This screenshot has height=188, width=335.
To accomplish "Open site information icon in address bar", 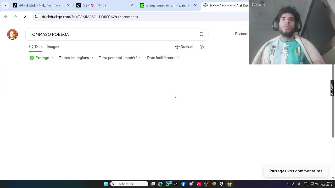I will coord(37,17).
